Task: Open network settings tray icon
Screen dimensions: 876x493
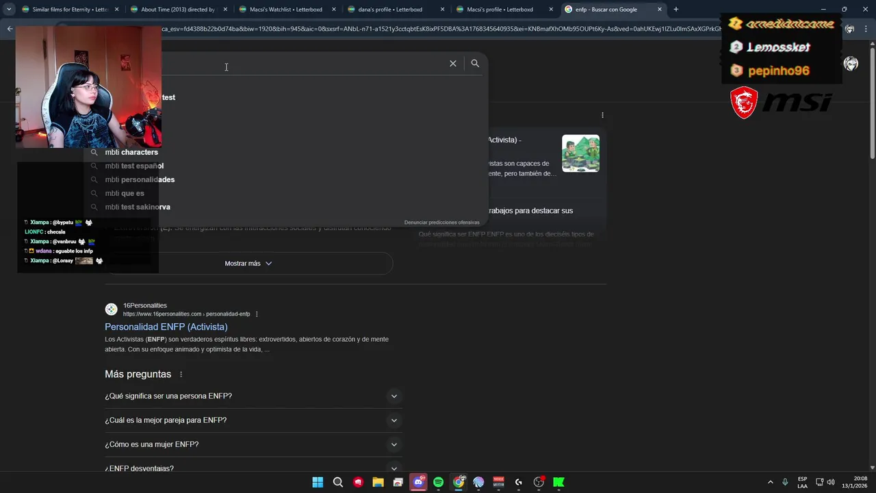Action: (820, 482)
